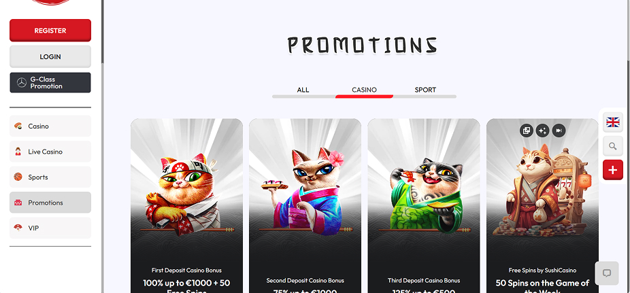Open First Deposit Casino Bonus card

tap(186, 205)
